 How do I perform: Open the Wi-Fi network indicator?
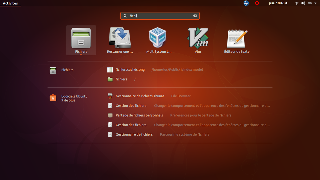[x=297, y=3]
